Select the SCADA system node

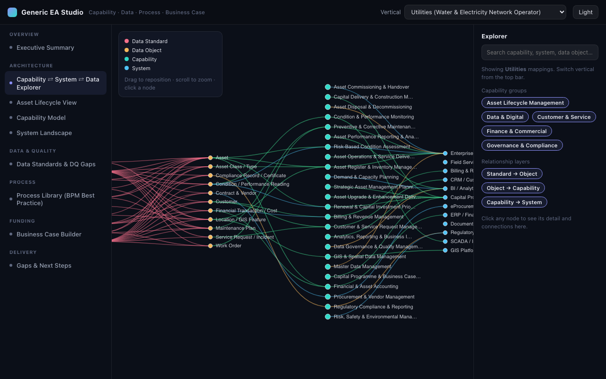click(x=445, y=242)
